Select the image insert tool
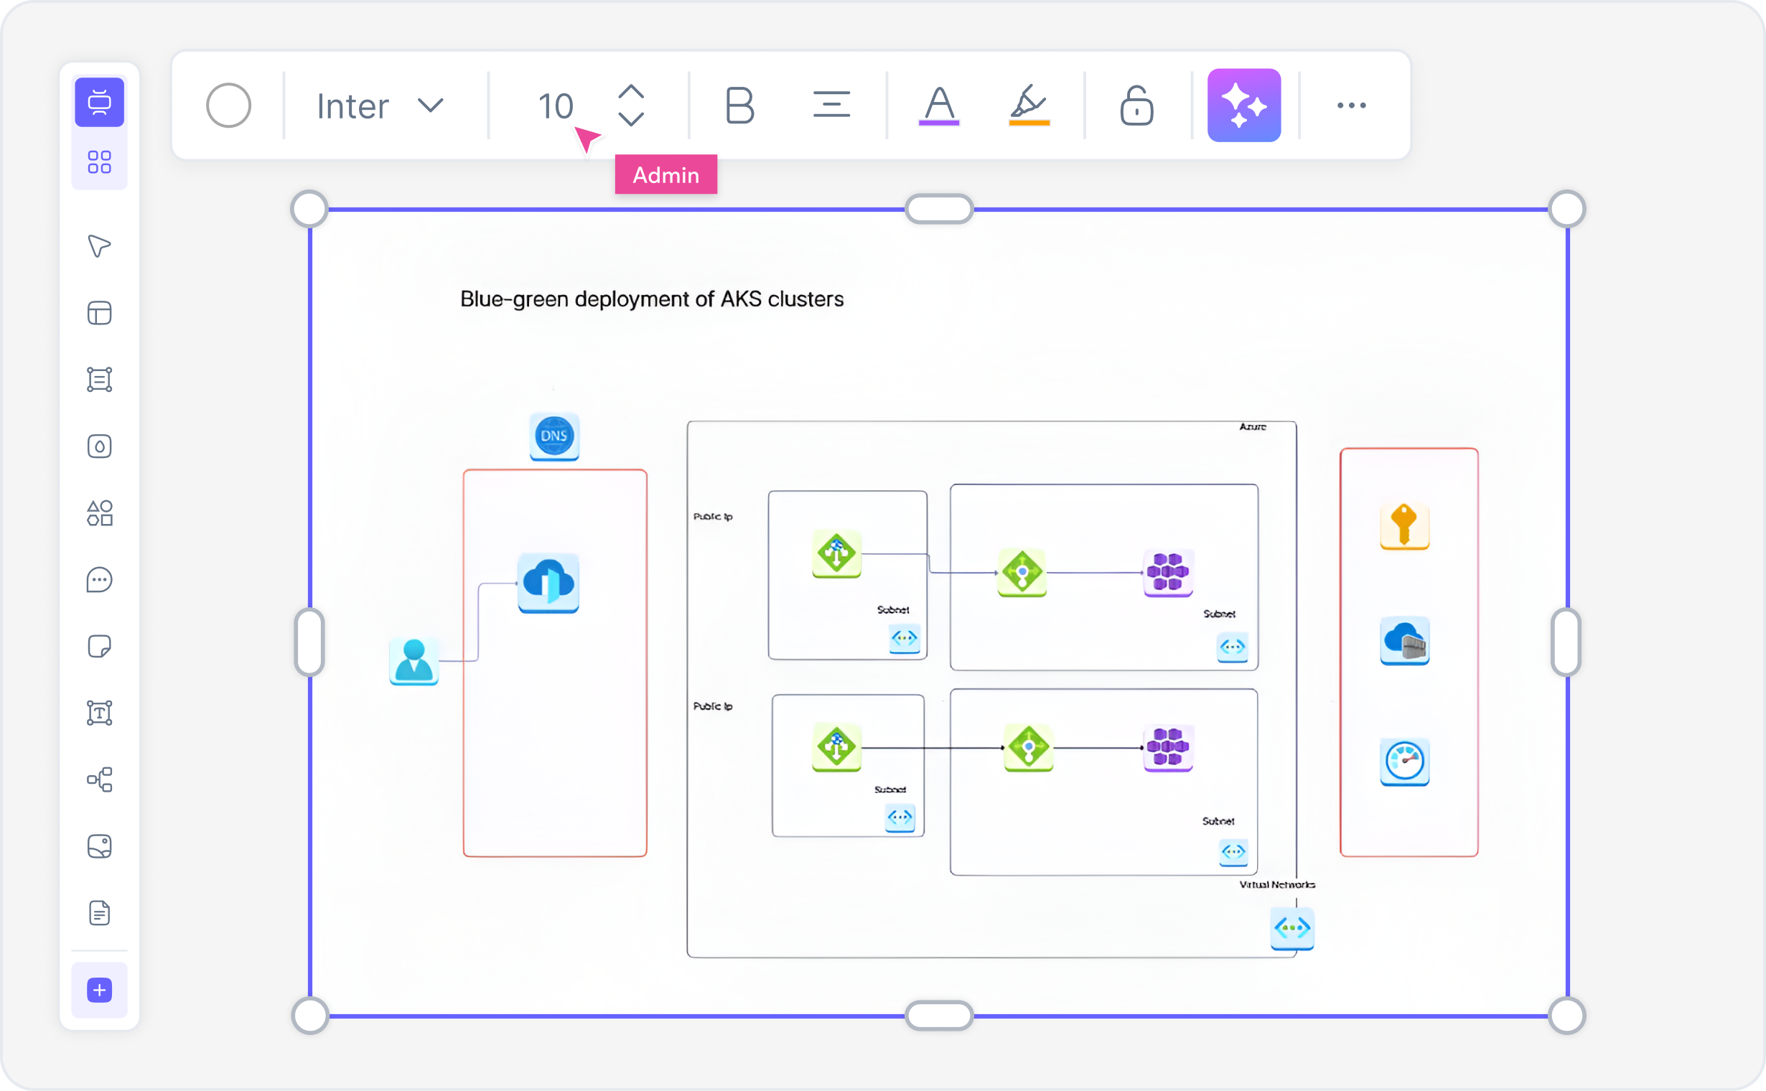This screenshot has width=1766, height=1091. (100, 846)
